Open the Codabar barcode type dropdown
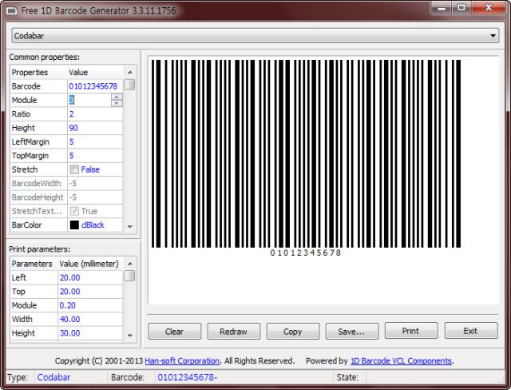 [x=255, y=35]
